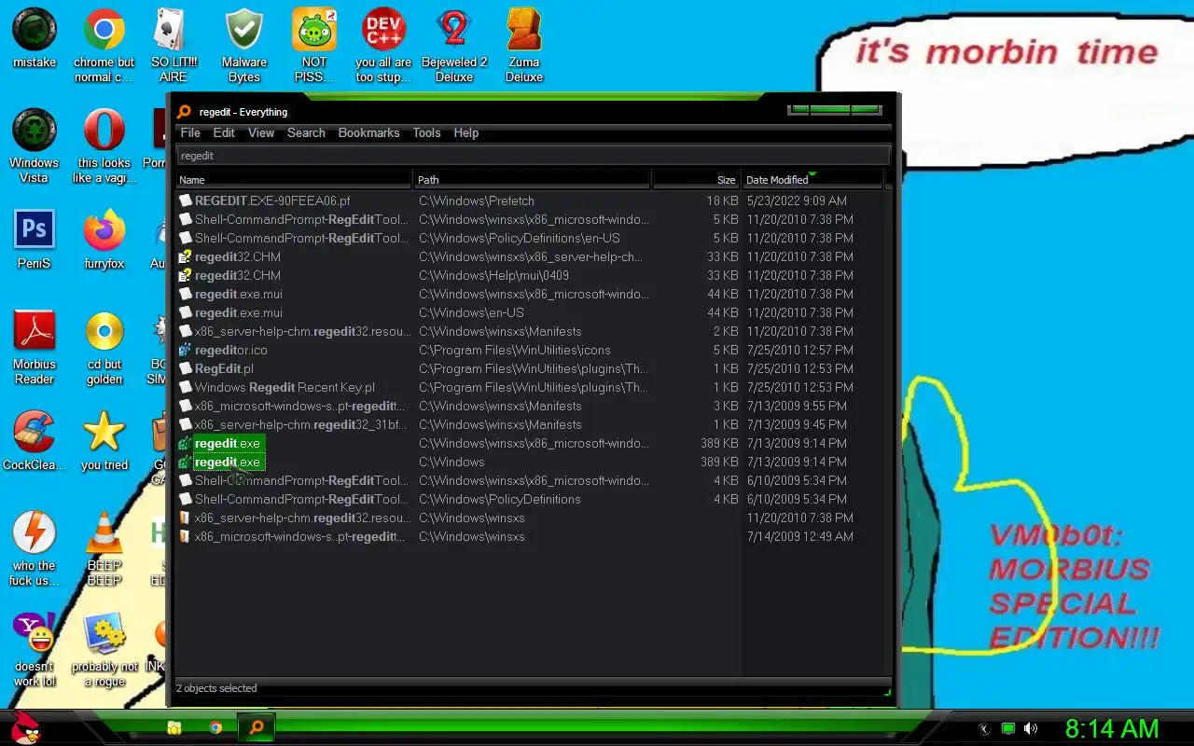Open the 'SO LIT!!! AIRE' solitaire icon
This screenshot has height=746, width=1194.
pos(174,44)
